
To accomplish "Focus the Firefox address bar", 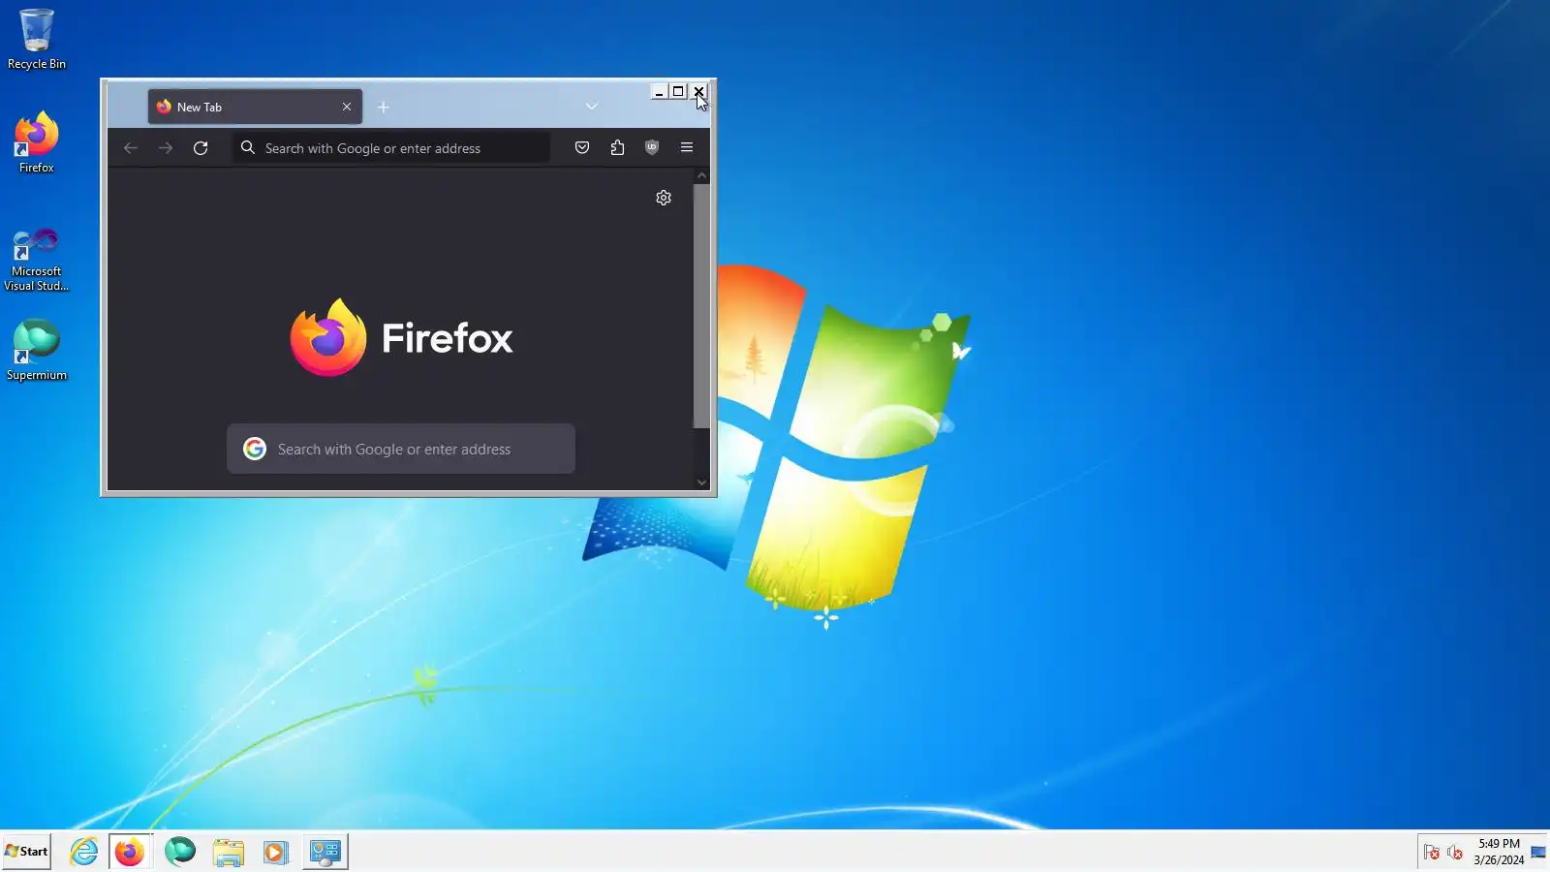I will coord(391,148).
